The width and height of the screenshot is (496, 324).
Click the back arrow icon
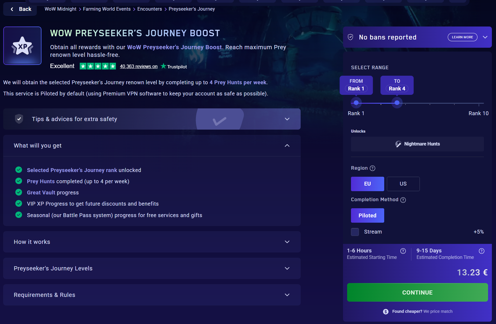point(12,9)
